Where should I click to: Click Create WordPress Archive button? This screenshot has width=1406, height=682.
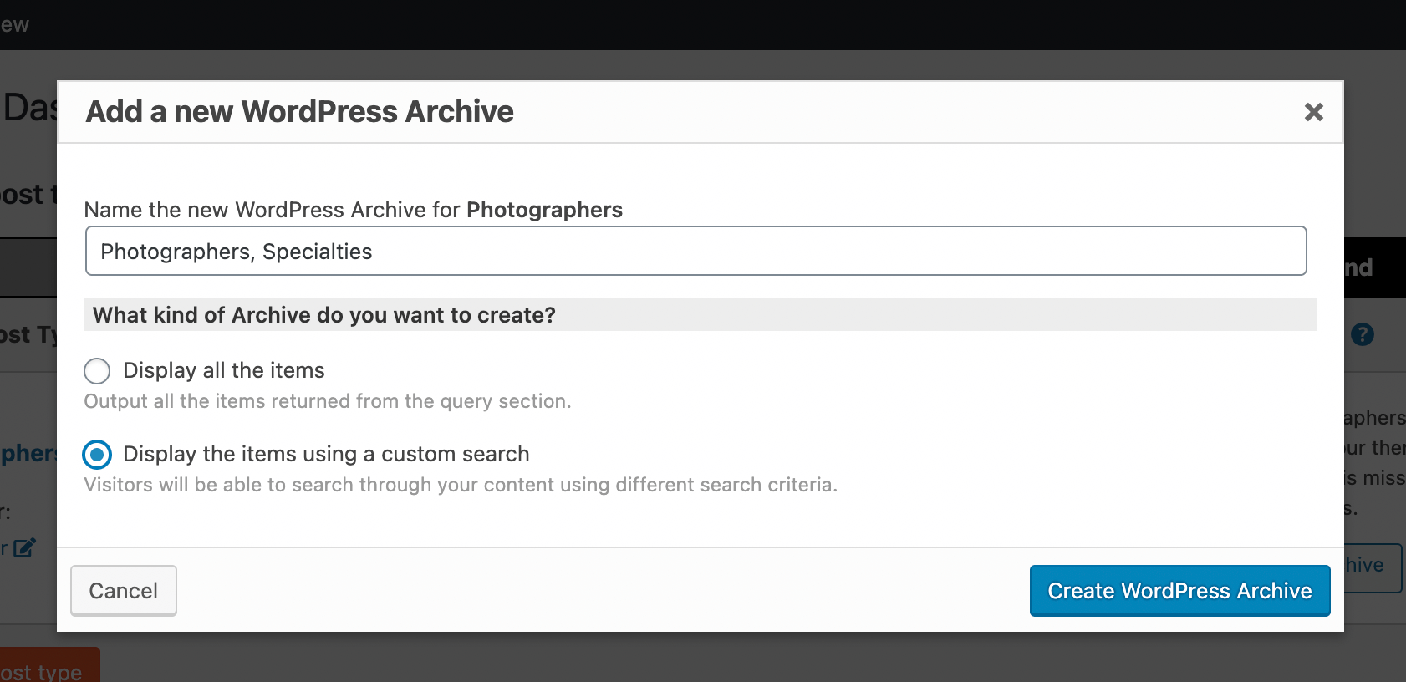1179,591
